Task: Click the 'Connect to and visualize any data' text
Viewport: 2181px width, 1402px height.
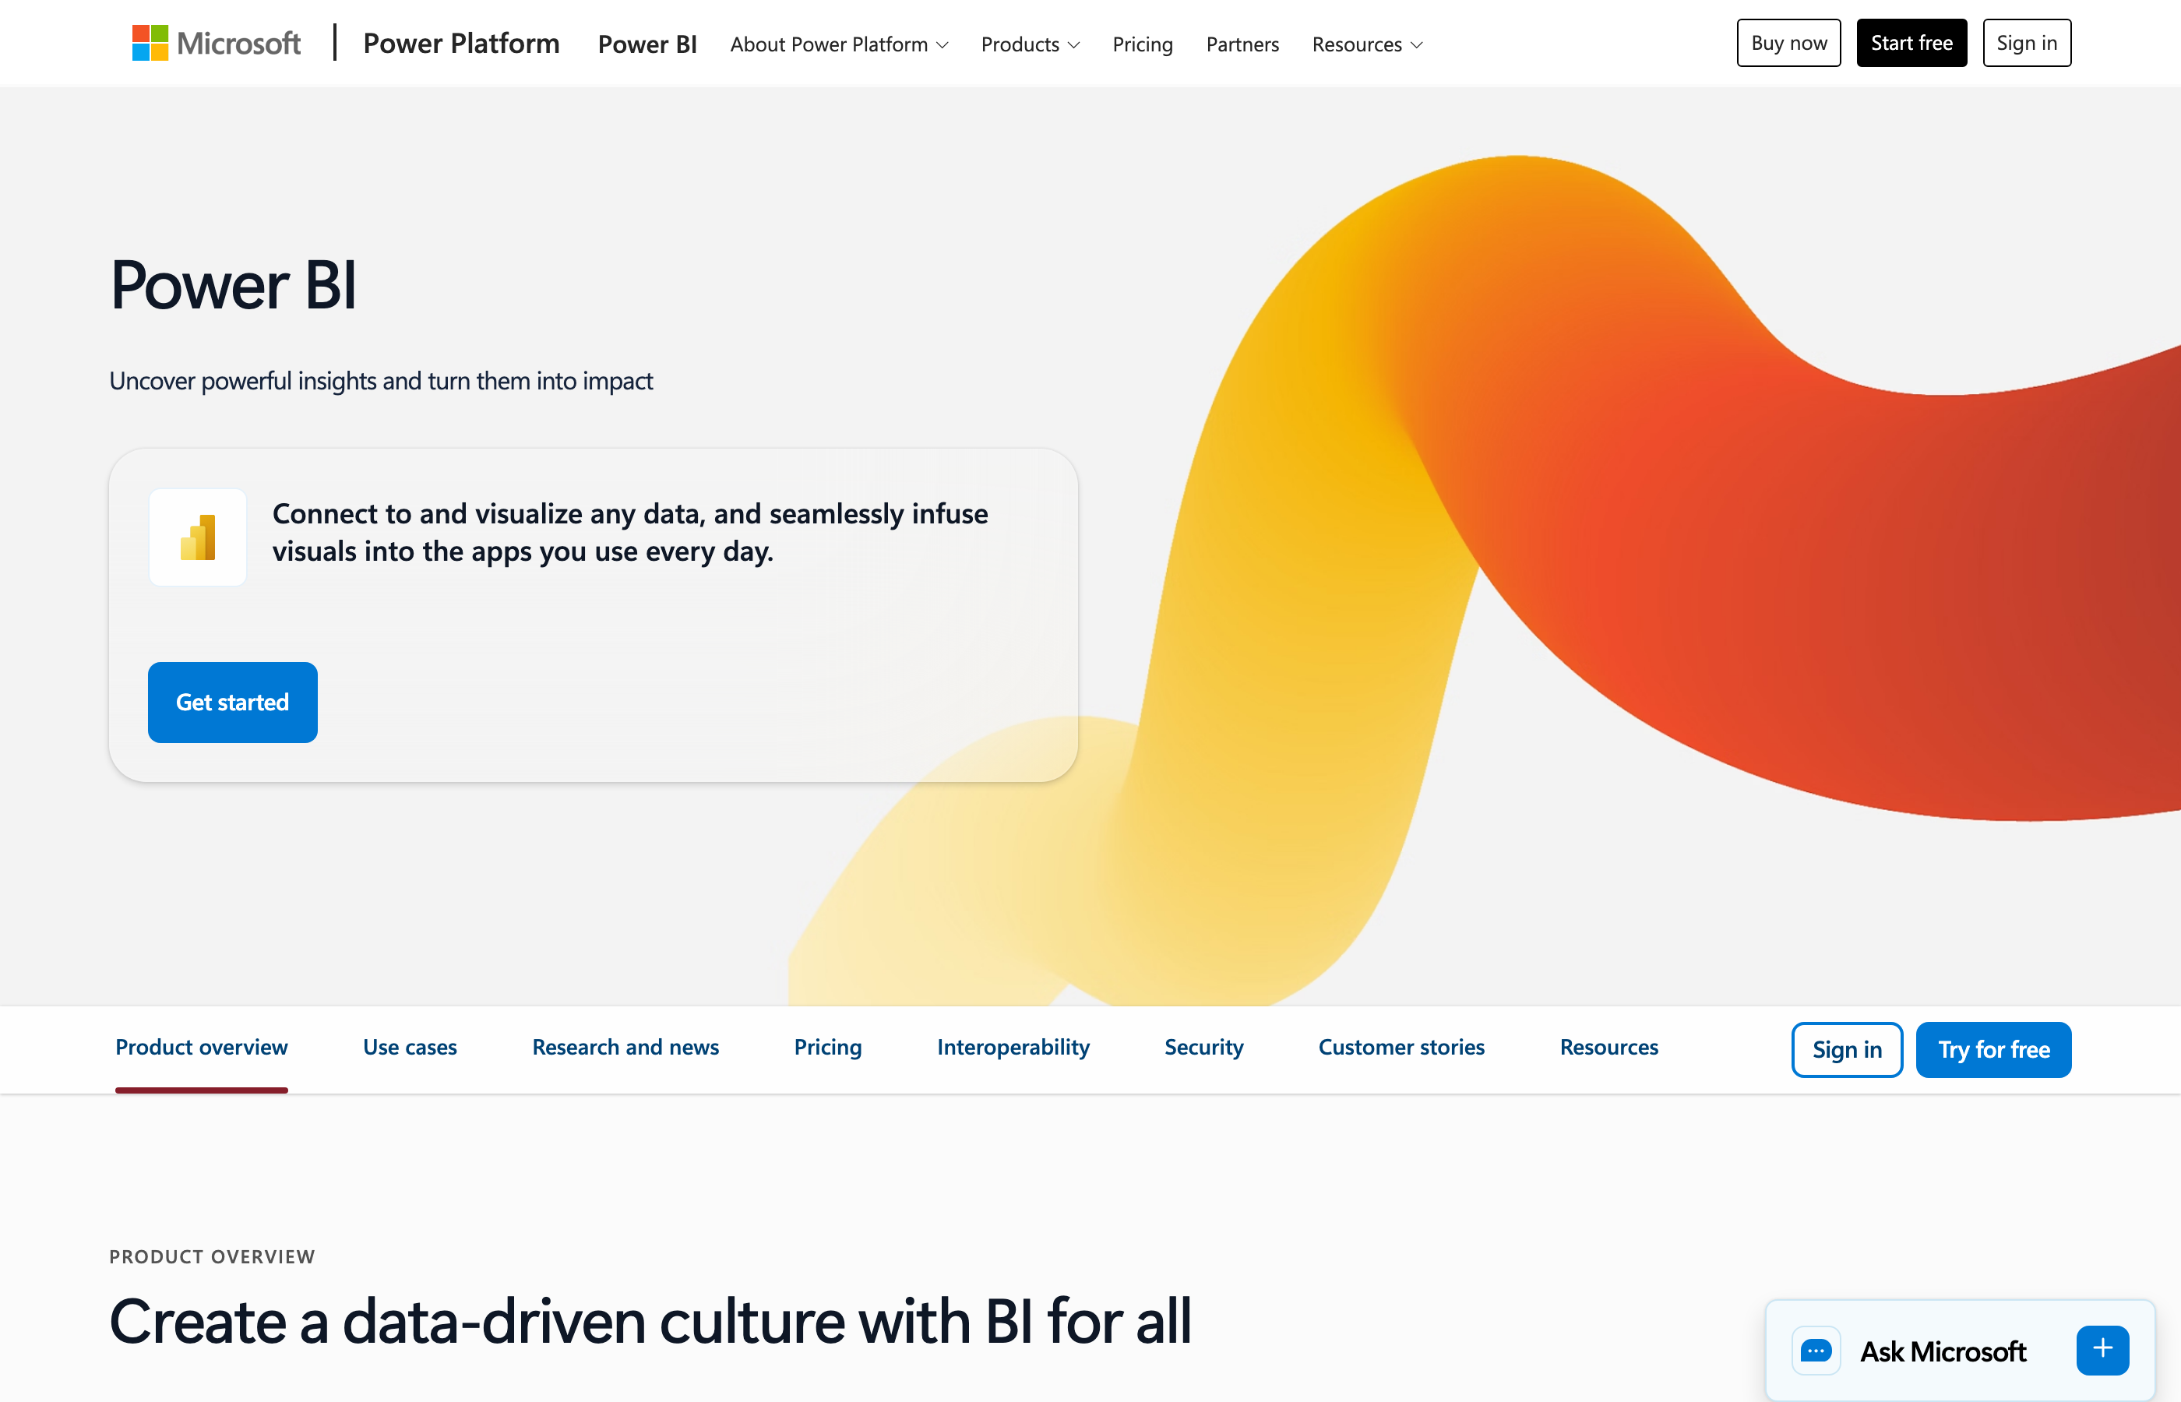Action: [x=630, y=533]
